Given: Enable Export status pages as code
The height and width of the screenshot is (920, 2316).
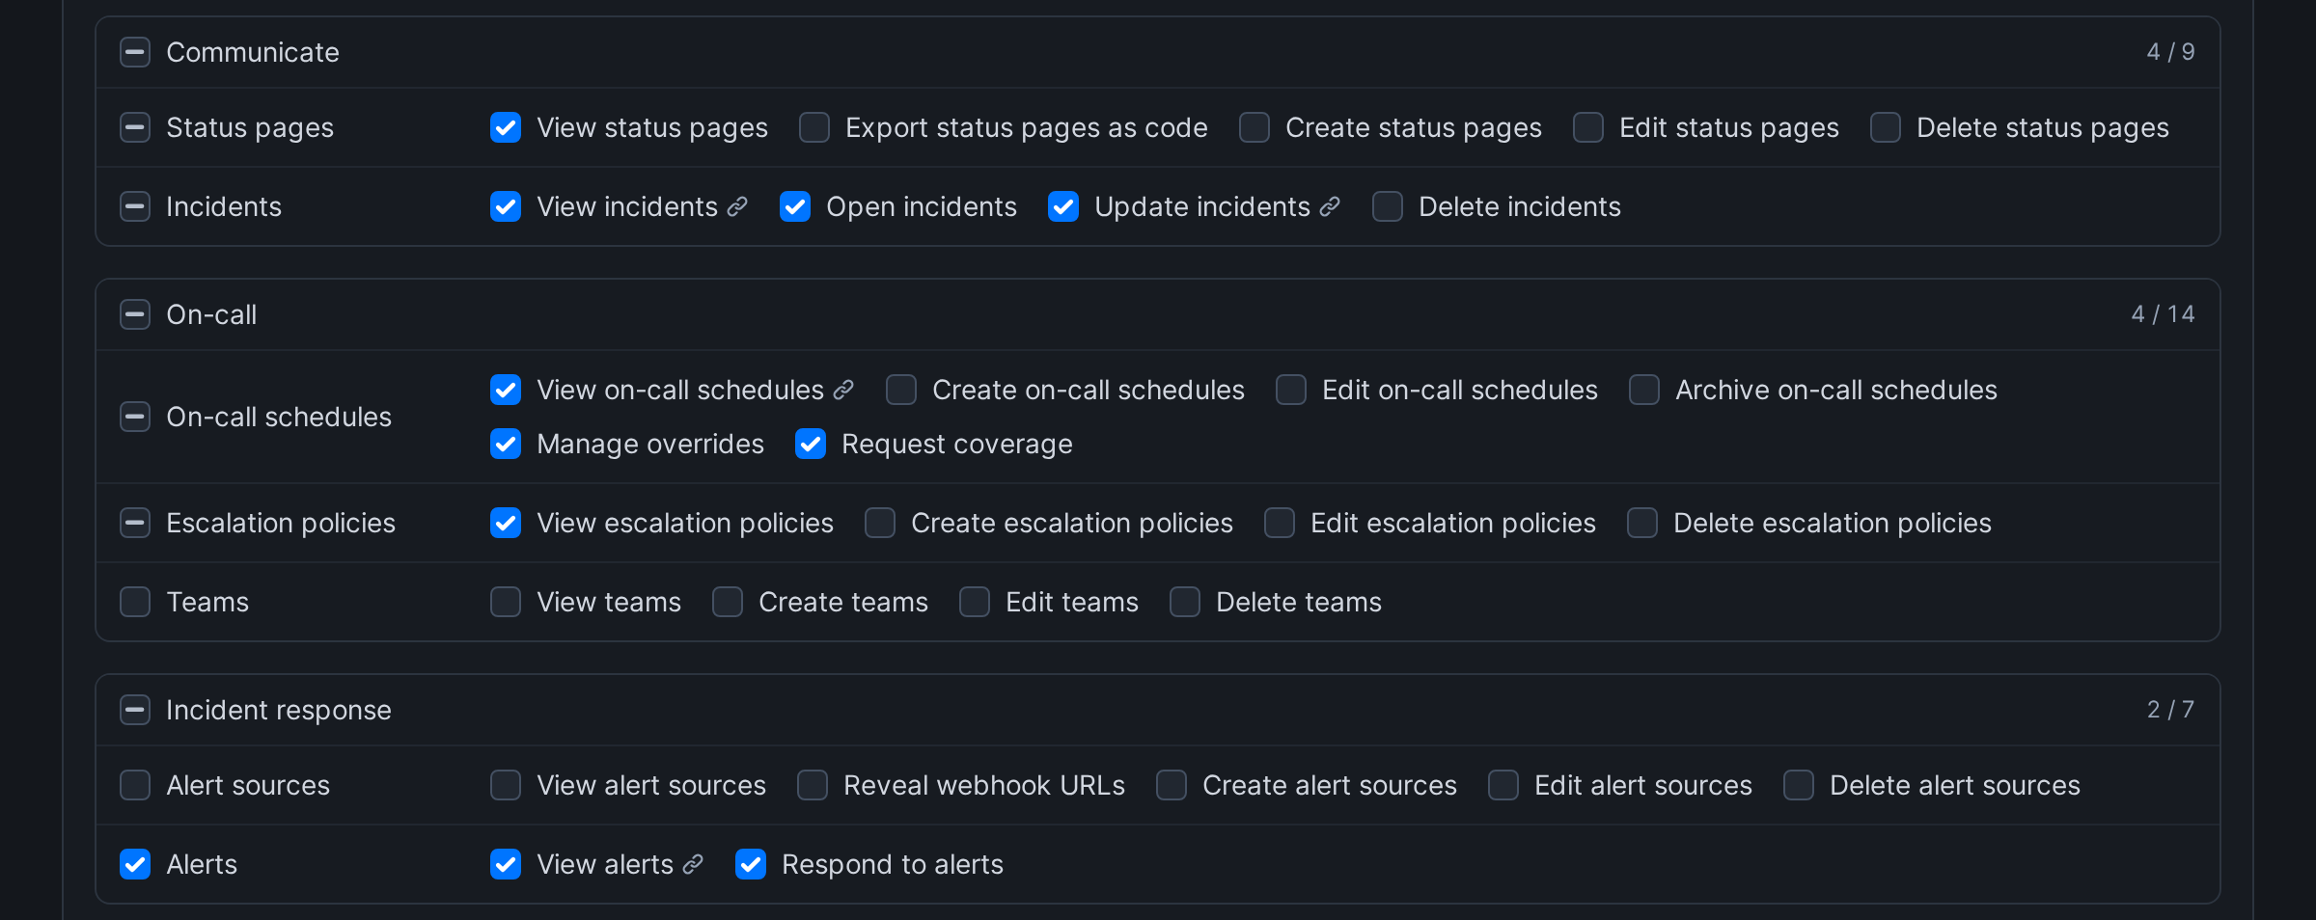Looking at the screenshot, I should tap(814, 127).
